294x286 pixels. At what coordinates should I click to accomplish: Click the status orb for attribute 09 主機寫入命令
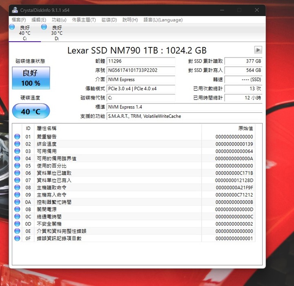pyautogui.click(x=17, y=194)
